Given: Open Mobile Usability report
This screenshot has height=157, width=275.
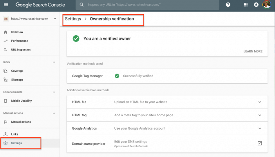Looking at the screenshot, I should point(22,101).
